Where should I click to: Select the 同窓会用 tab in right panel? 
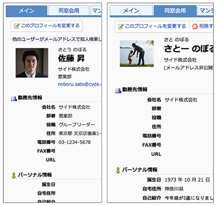[175, 11]
